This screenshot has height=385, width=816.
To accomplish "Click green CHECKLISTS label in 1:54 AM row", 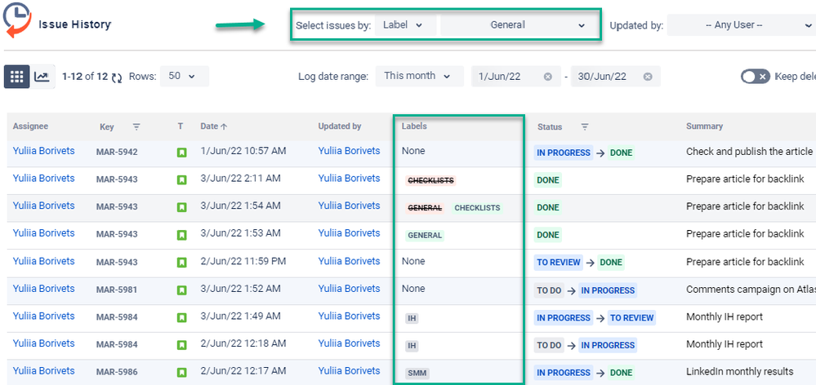I will (477, 208).
